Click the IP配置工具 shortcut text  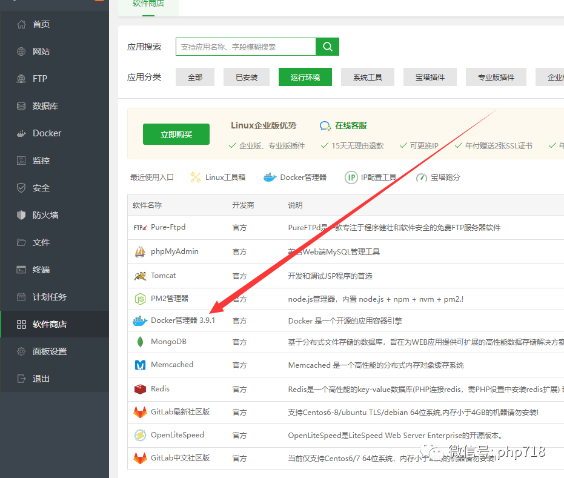pyautogui.click(x=379, y=178)
